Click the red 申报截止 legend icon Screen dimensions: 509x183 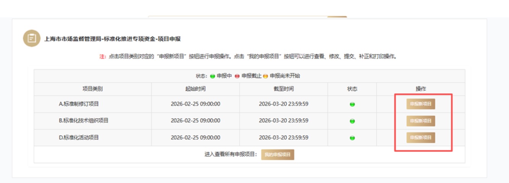point(237,76)
